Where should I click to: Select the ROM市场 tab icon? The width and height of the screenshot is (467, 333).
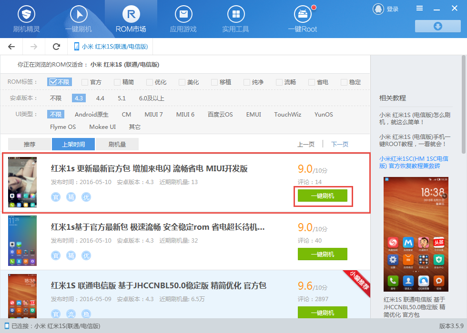pos(131,14)
